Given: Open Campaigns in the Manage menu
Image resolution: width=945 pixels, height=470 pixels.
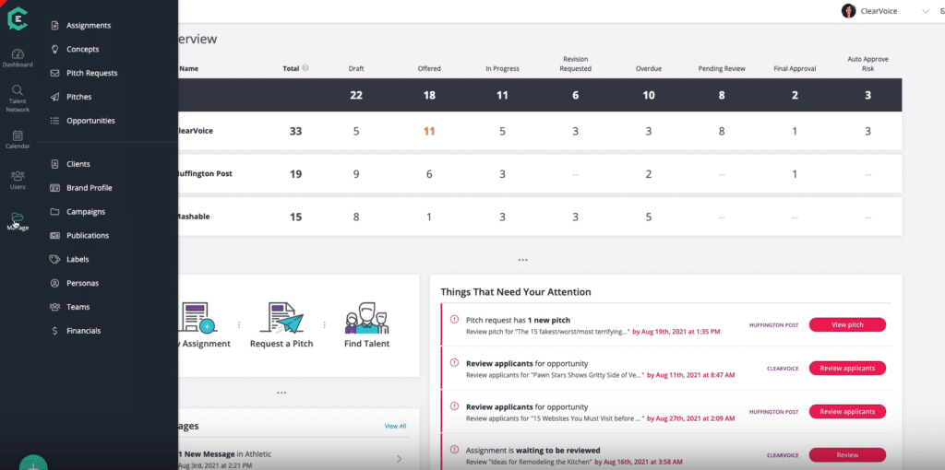Looking at the screenshot, I should (86, 212).
